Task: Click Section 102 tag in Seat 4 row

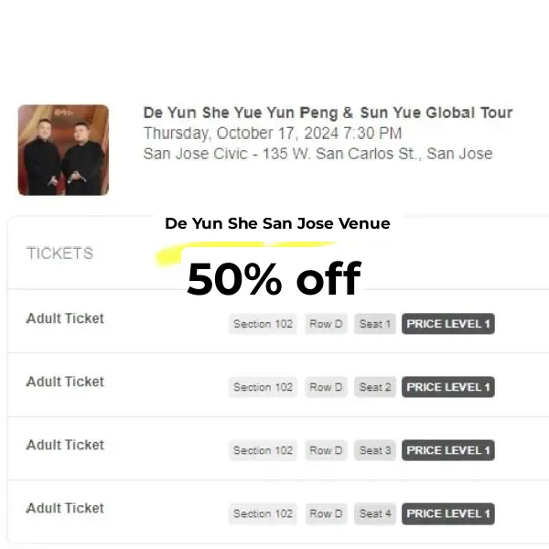Action: pyautogui.click(x=263, y=513)
